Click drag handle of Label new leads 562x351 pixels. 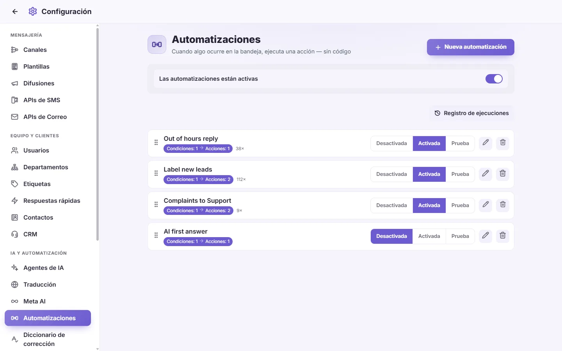tap(156, 174)
